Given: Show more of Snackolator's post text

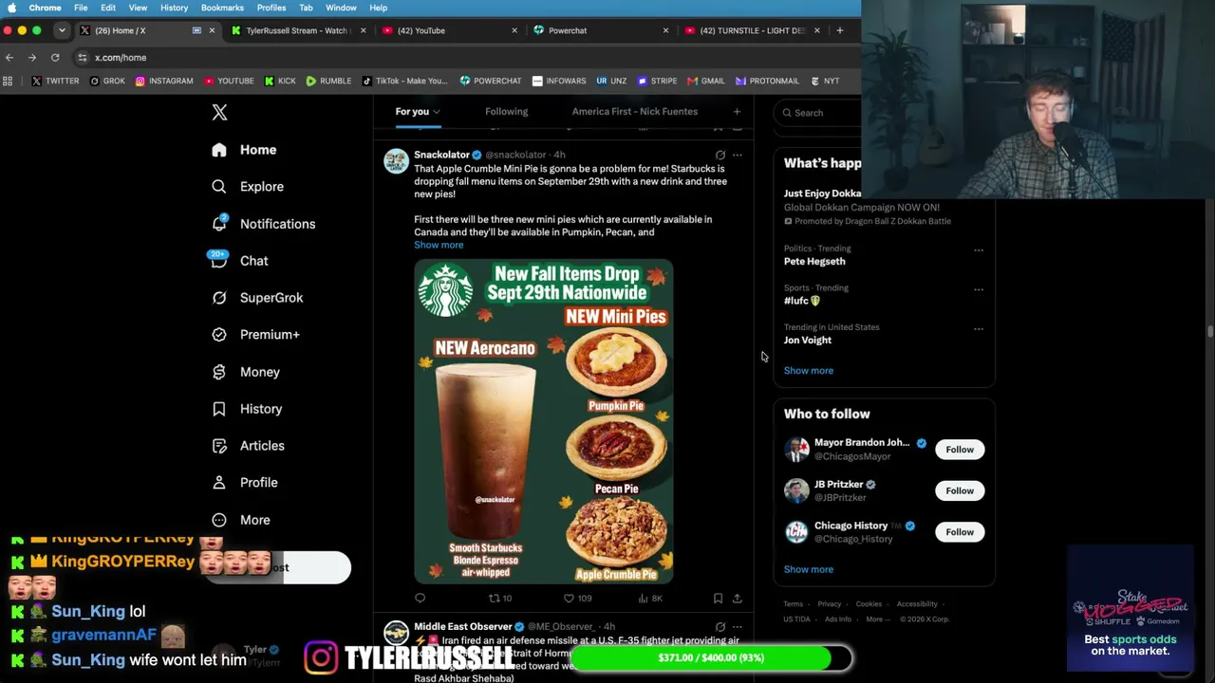Looking at the screenshot, I should click(x=439, y=245).
